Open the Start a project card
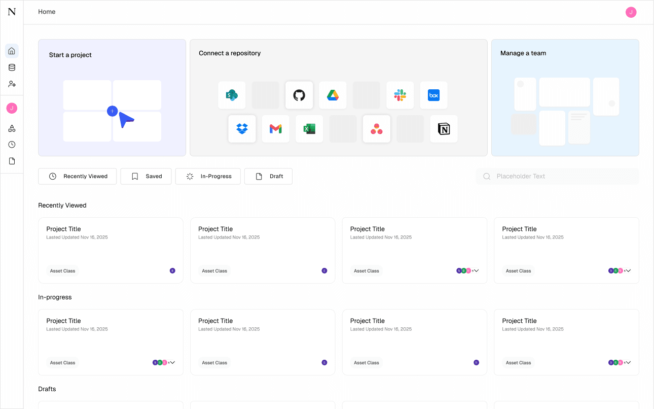This screenshot has height=409, width=654. click(x=112, y=97)
